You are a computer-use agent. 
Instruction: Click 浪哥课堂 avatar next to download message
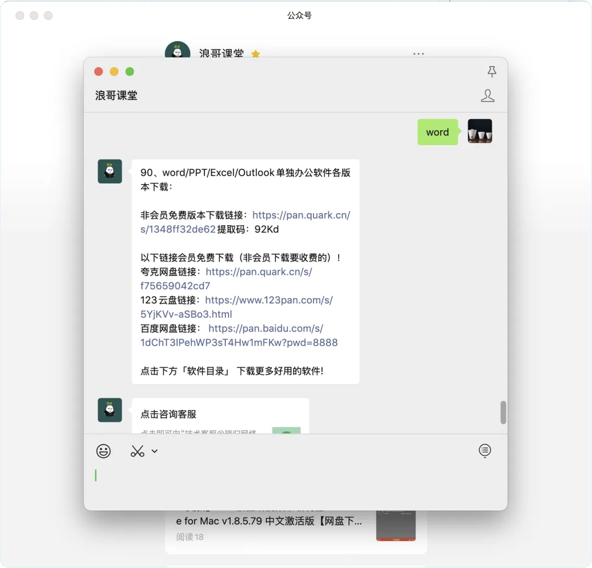coord(110,171)
